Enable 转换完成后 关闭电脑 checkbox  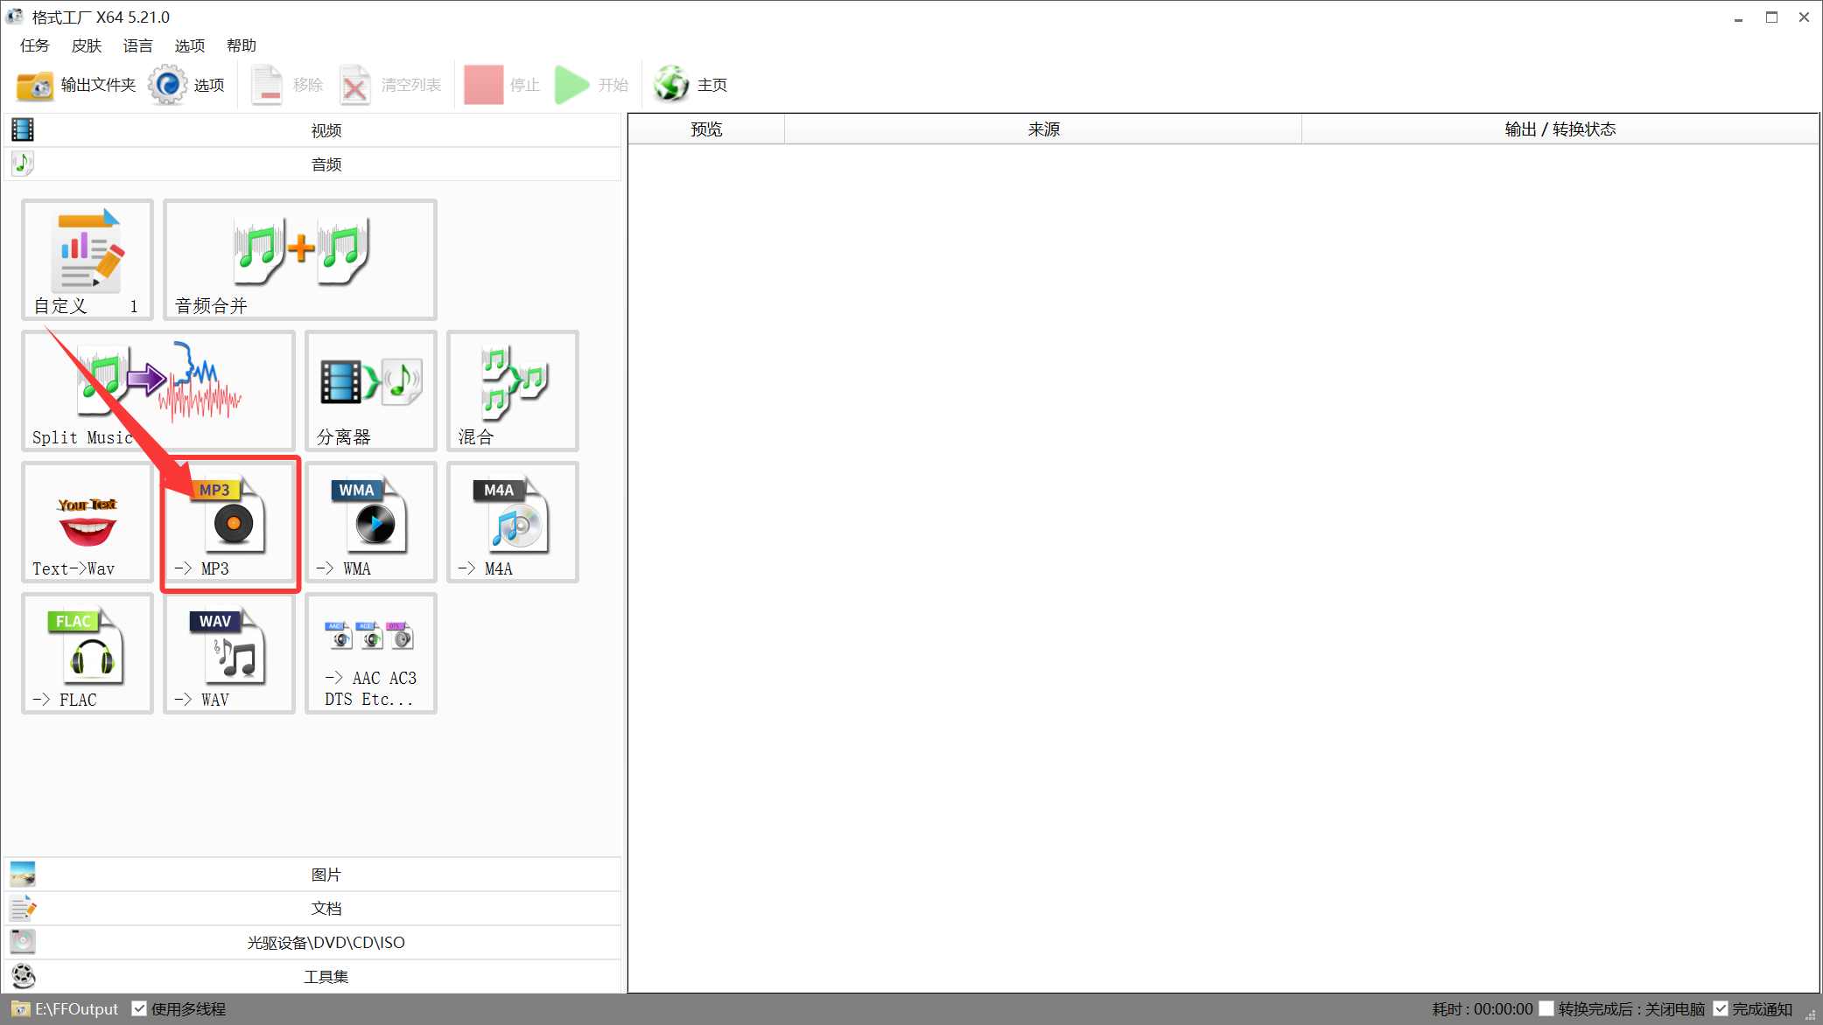[1546, 1008]
